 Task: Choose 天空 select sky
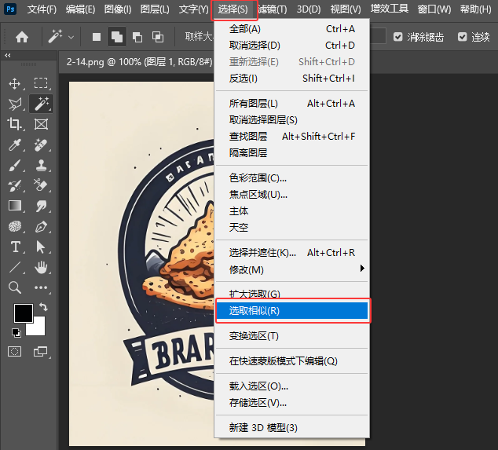[x=291, y=228]
